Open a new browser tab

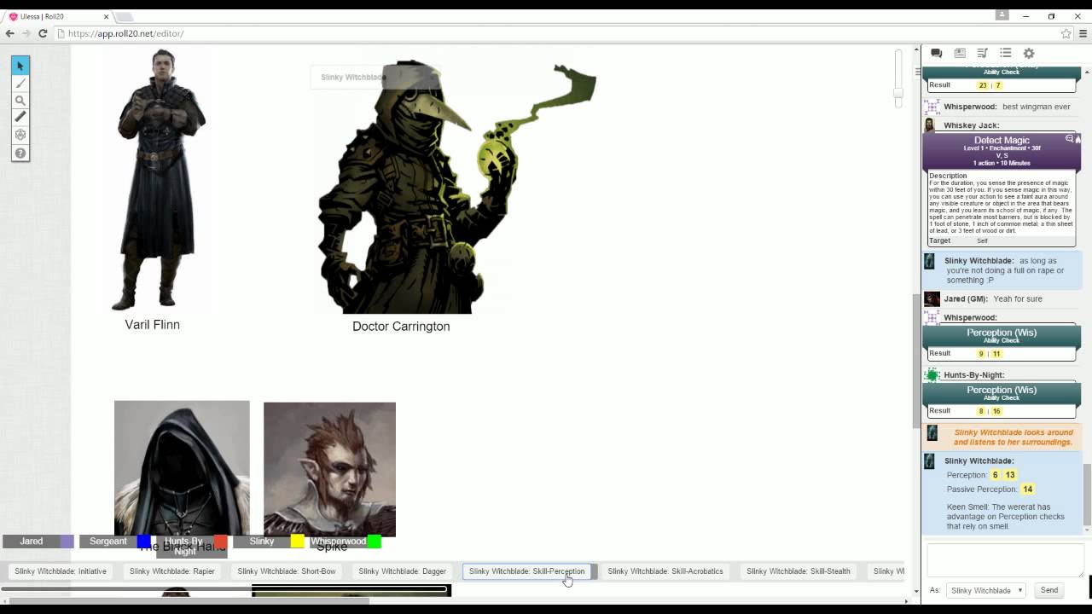click(x=125, y=17)
